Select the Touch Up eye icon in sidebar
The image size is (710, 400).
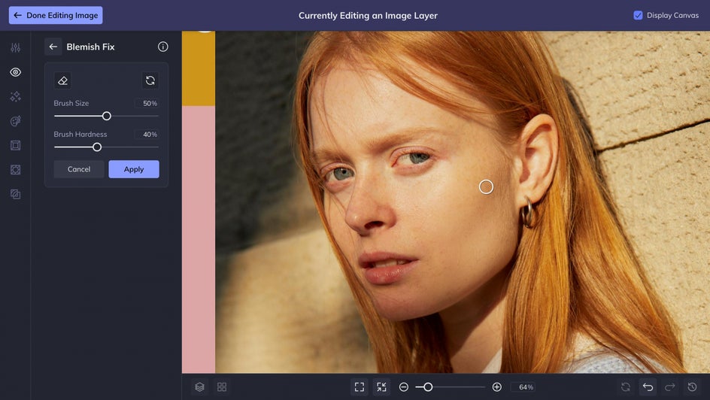point(15,72)
